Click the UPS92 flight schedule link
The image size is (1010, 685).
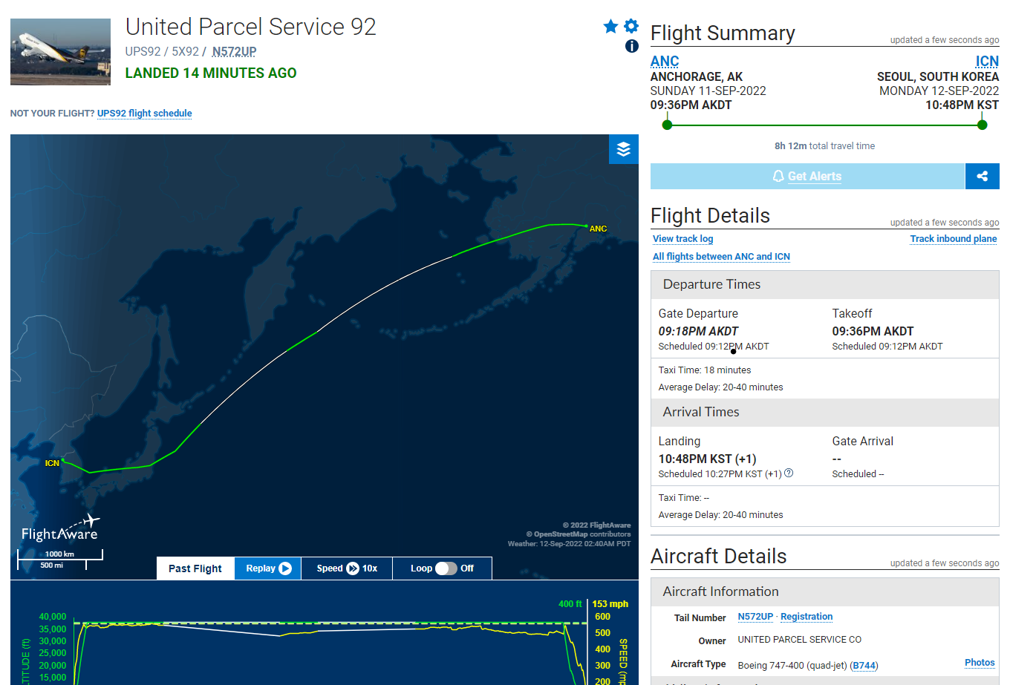point(144,114)
